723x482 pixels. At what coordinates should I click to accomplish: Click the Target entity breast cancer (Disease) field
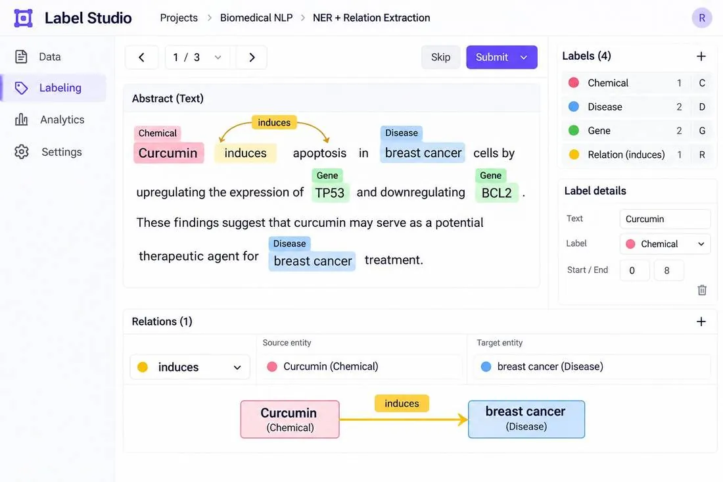click(x=592, y=367)
